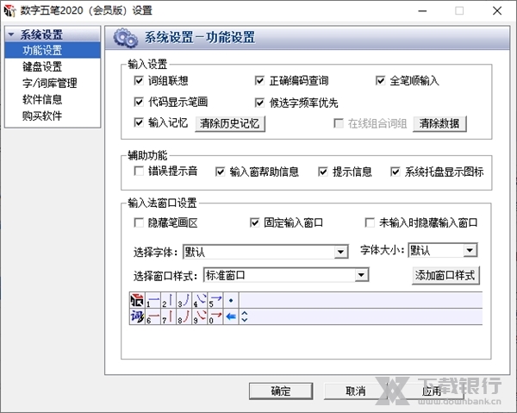This screenshot has width=517, height=413.
Task: Click the 清除历史记忆 button
Action: click(x=230, y=123)
